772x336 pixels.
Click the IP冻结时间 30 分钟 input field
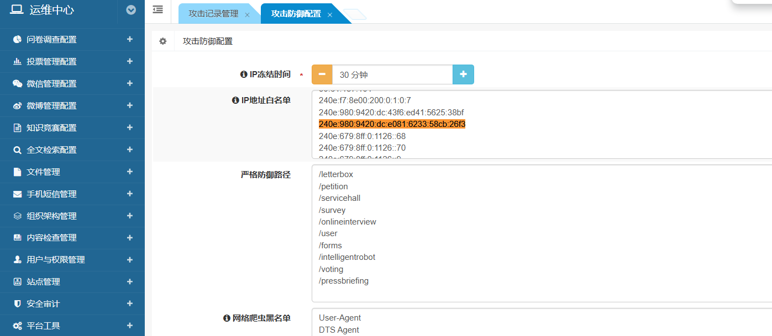click(392, 74)
